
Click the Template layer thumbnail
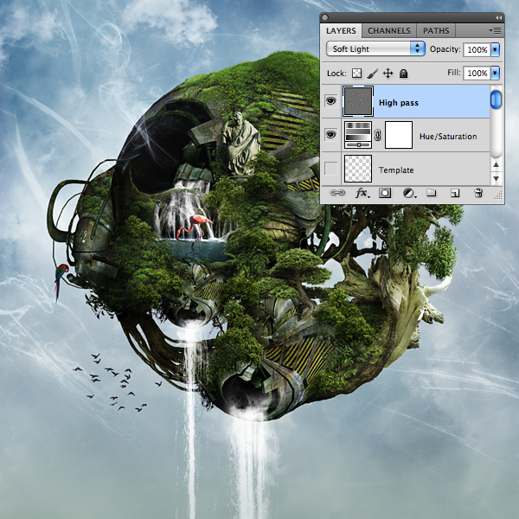tap(358, 169)
